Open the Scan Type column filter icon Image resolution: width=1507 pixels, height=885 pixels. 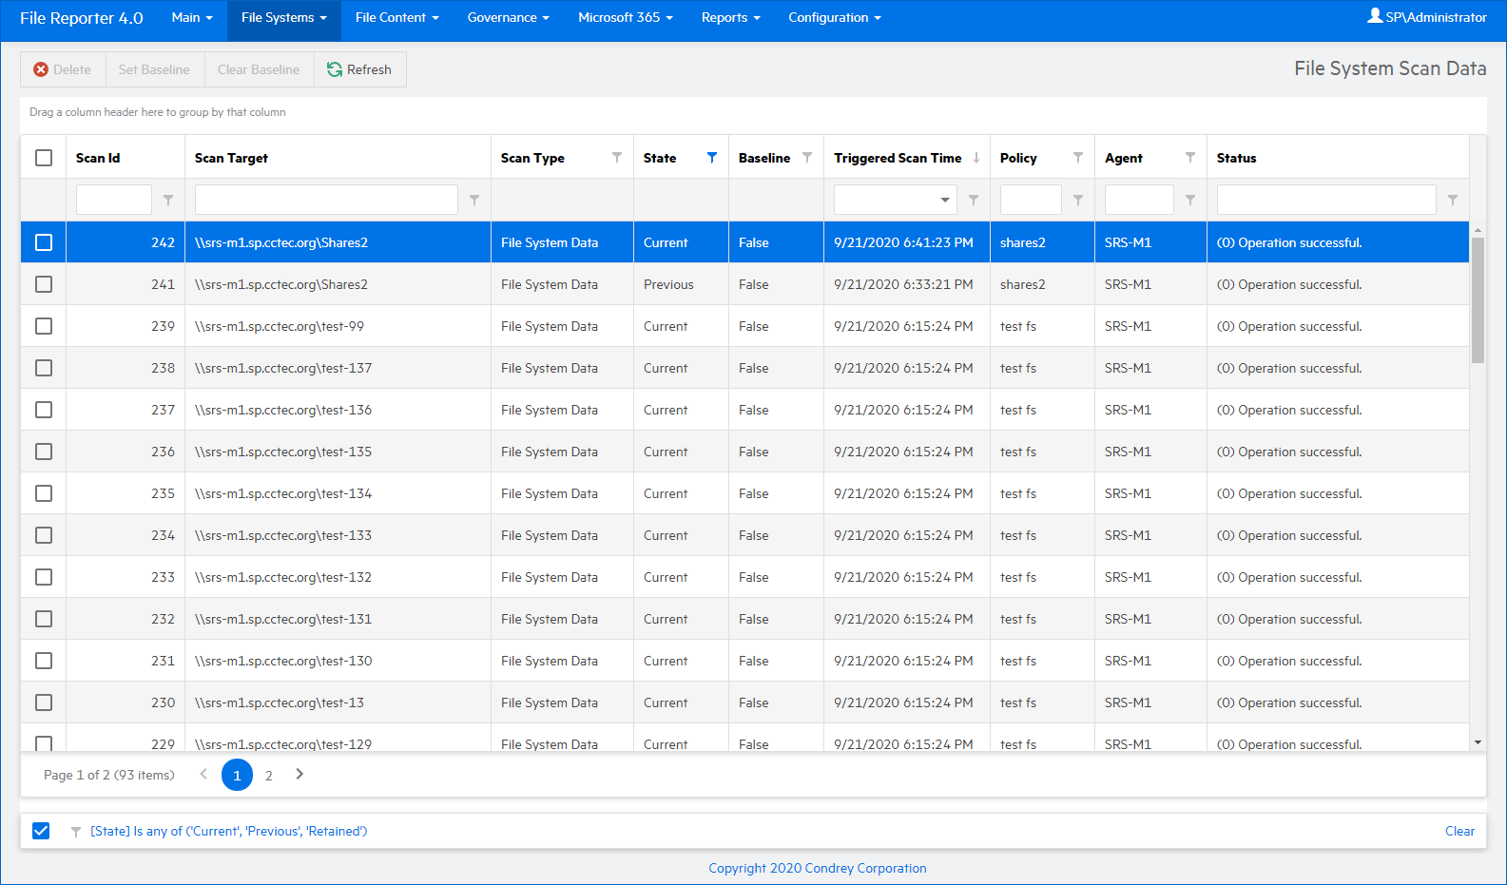[617, 158]
